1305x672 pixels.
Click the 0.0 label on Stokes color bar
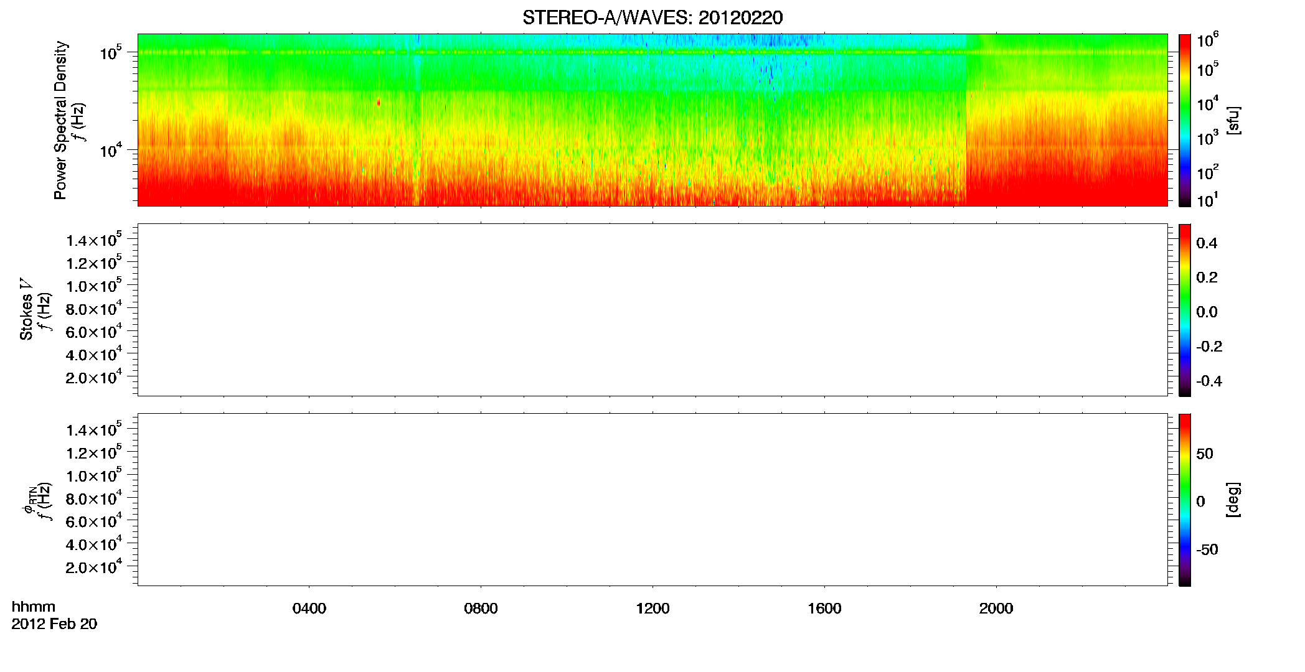(1207, 312)
